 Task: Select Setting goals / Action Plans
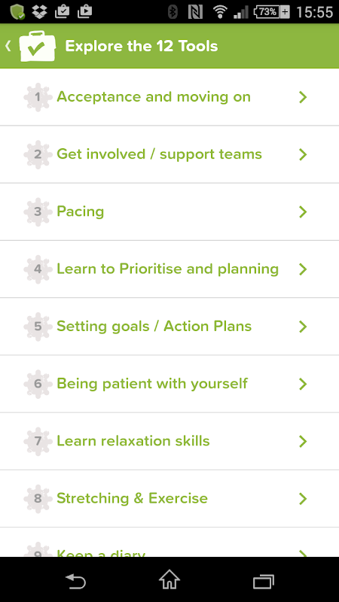coord(169,327)
